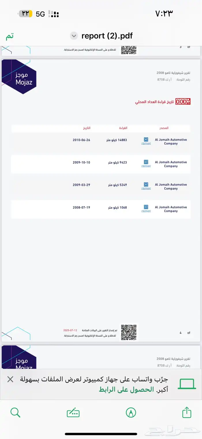Tap the search magnifier icon

[15, 412]
